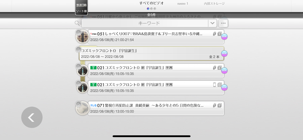Open 071警視庁再犯防止課 真崎英嗣 recording title
Screen dimensions: 303x140
tap(150, 105)
